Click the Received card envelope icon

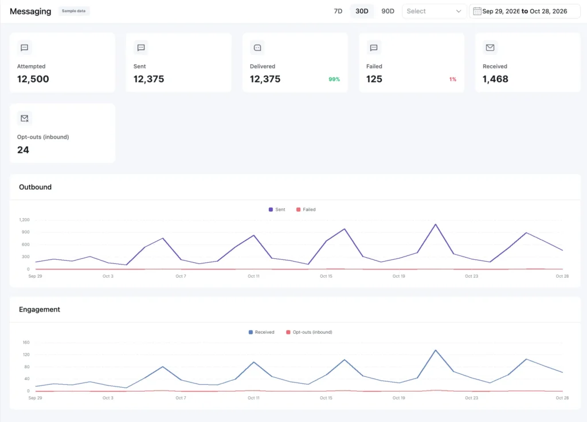click(490, 48)
